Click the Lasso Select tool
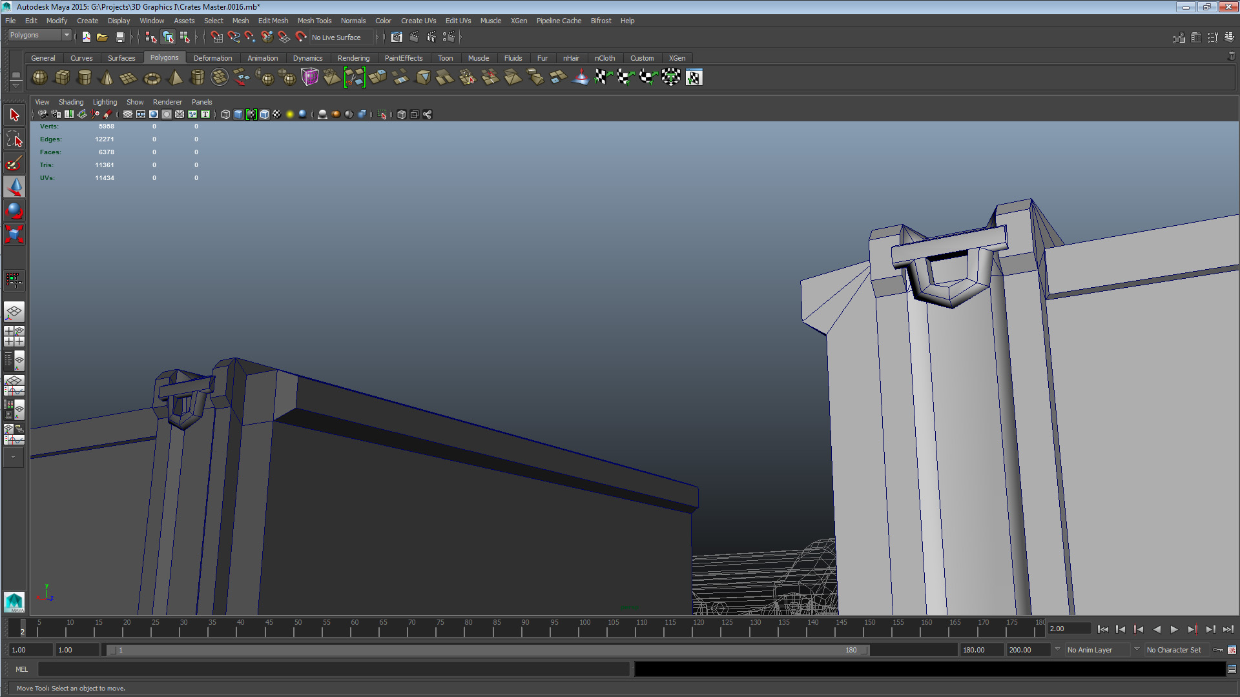This screenshot has width=1240, height=697. pos(14,139)
